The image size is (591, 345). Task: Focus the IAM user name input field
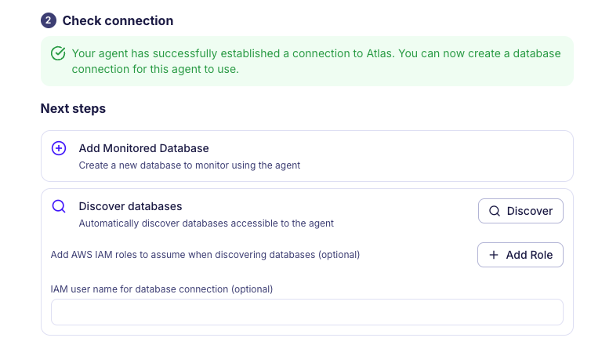(x=306, y=312)
